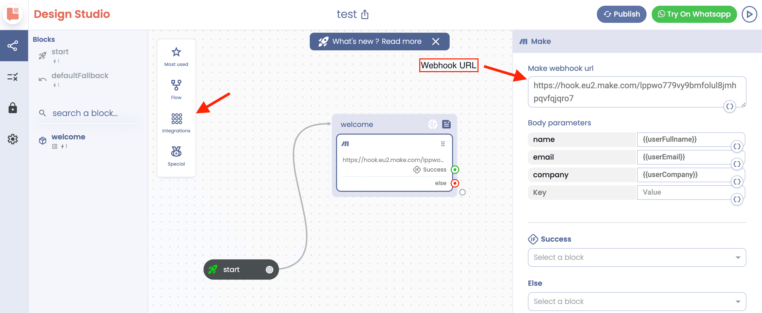Click the brain AI icon on welcome block
Viewport: 762px width, 313px height.
pyautogui.click(x=432, y=124)
